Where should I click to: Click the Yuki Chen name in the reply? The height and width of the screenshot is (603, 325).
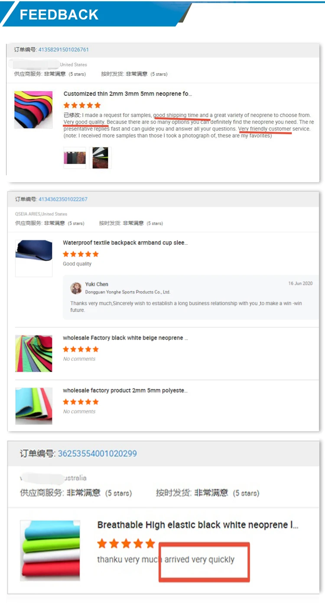point(97,284)
